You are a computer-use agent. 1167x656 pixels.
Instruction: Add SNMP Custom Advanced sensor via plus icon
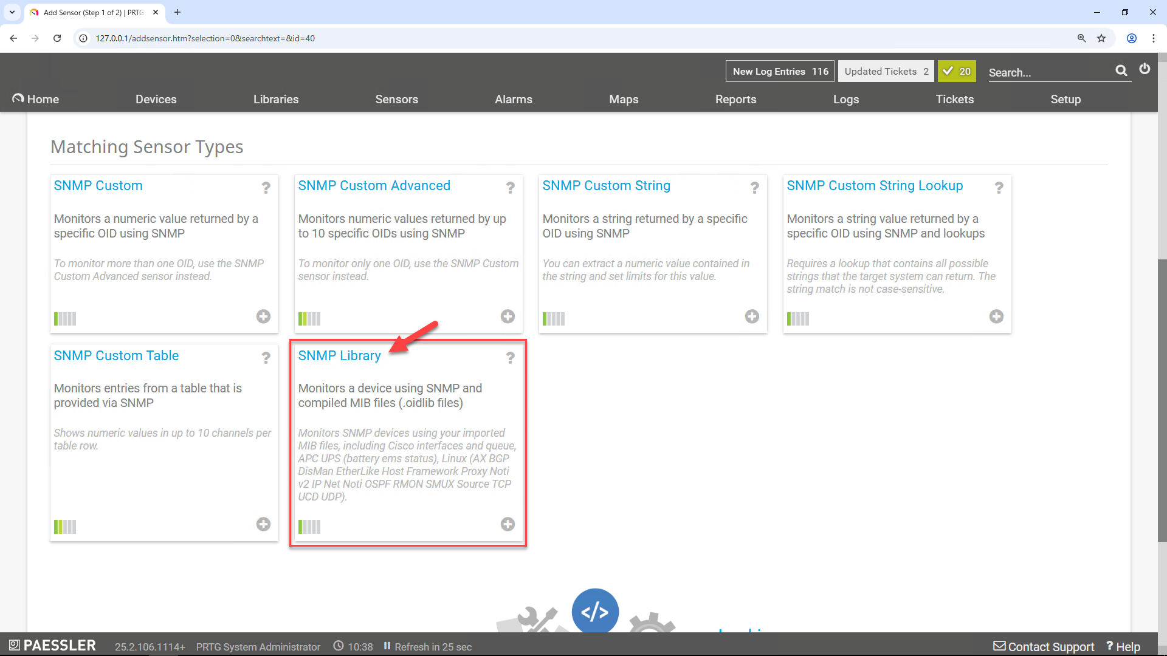point(508,316)
